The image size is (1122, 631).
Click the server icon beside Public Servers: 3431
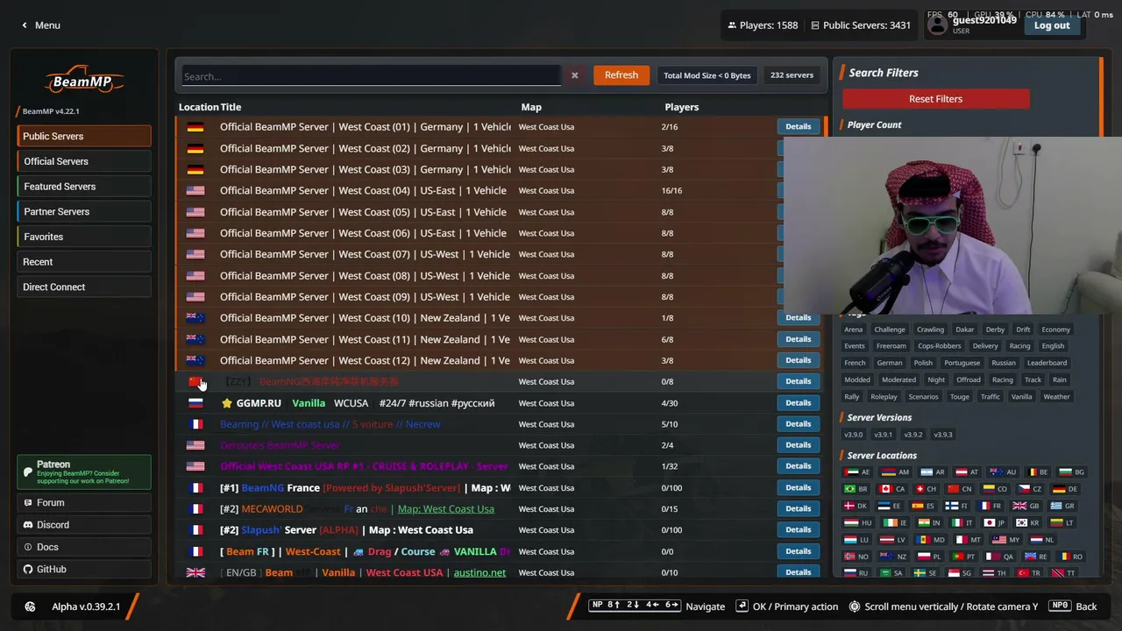tap(815, 25)
